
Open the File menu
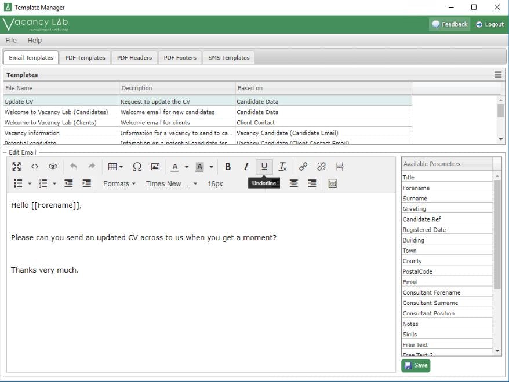tap(10, 40)
